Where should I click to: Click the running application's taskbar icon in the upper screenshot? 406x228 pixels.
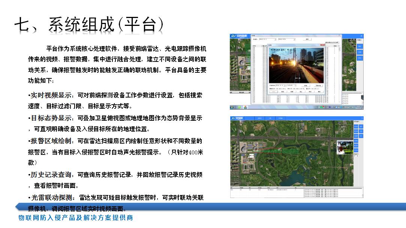click(x=245, y=107)
